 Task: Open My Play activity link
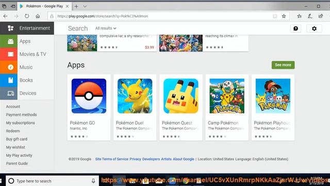(19, 156)
